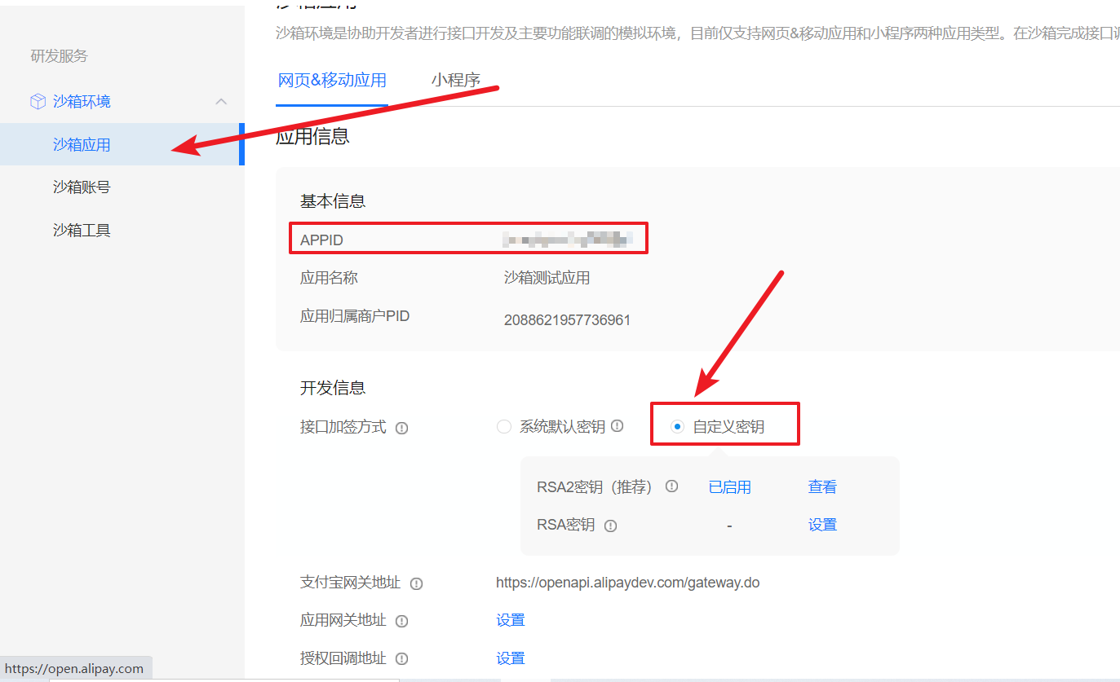
Task: Select the 自定义密钥 radio button
Action: [677, 427]
